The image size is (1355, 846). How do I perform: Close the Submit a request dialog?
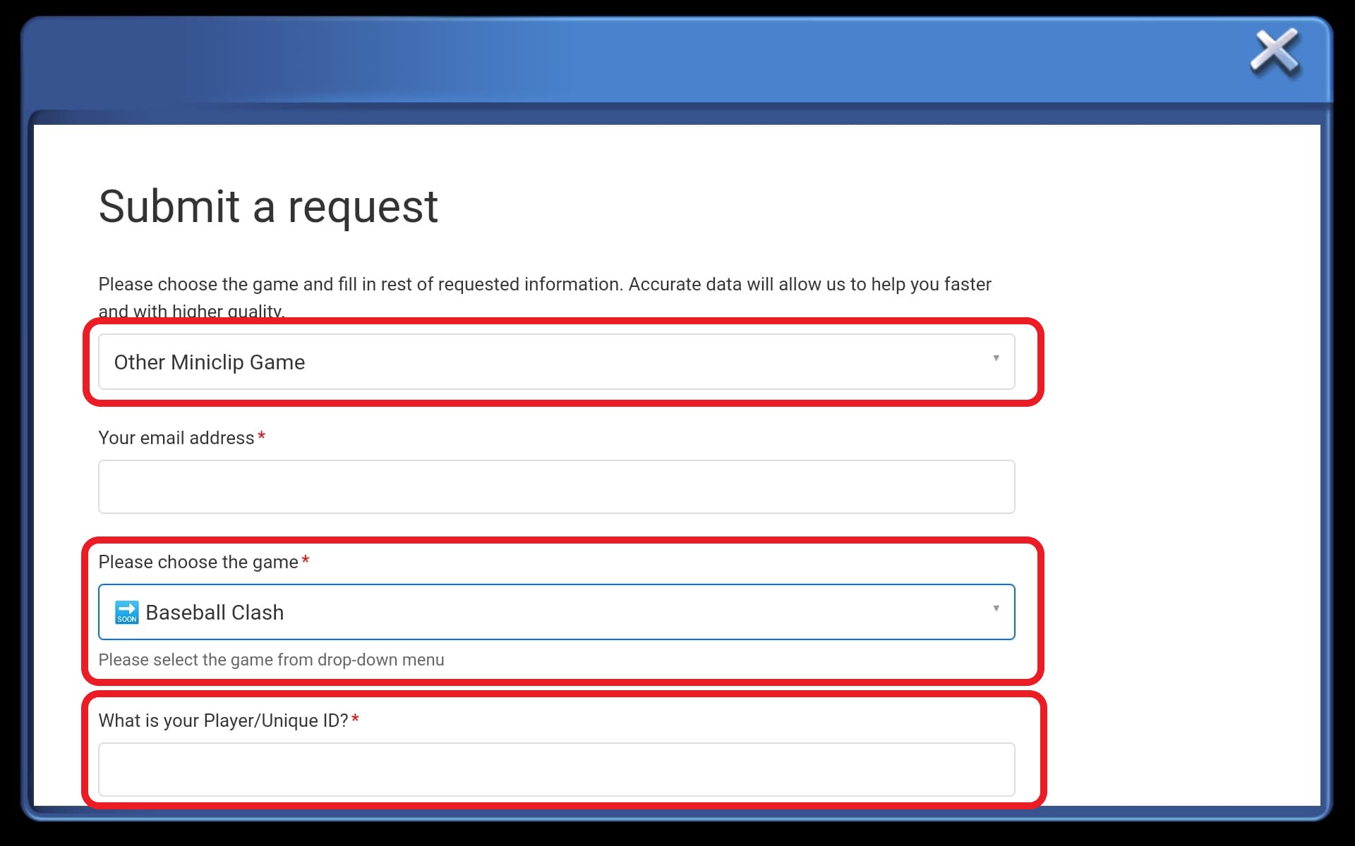1275,51
